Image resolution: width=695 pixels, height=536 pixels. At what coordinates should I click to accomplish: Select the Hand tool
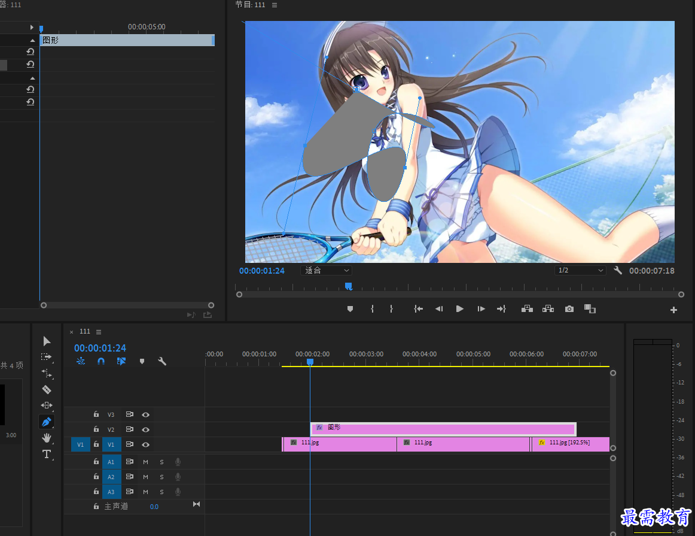tap(47, 438)
